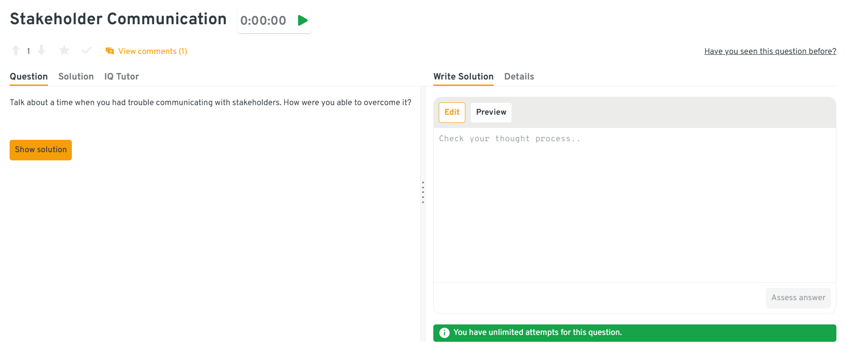This screenshot has width=846, height=350.
Task: Downvote the question with the down arrow
Action: pyautogui.click(x=41, y=50)
